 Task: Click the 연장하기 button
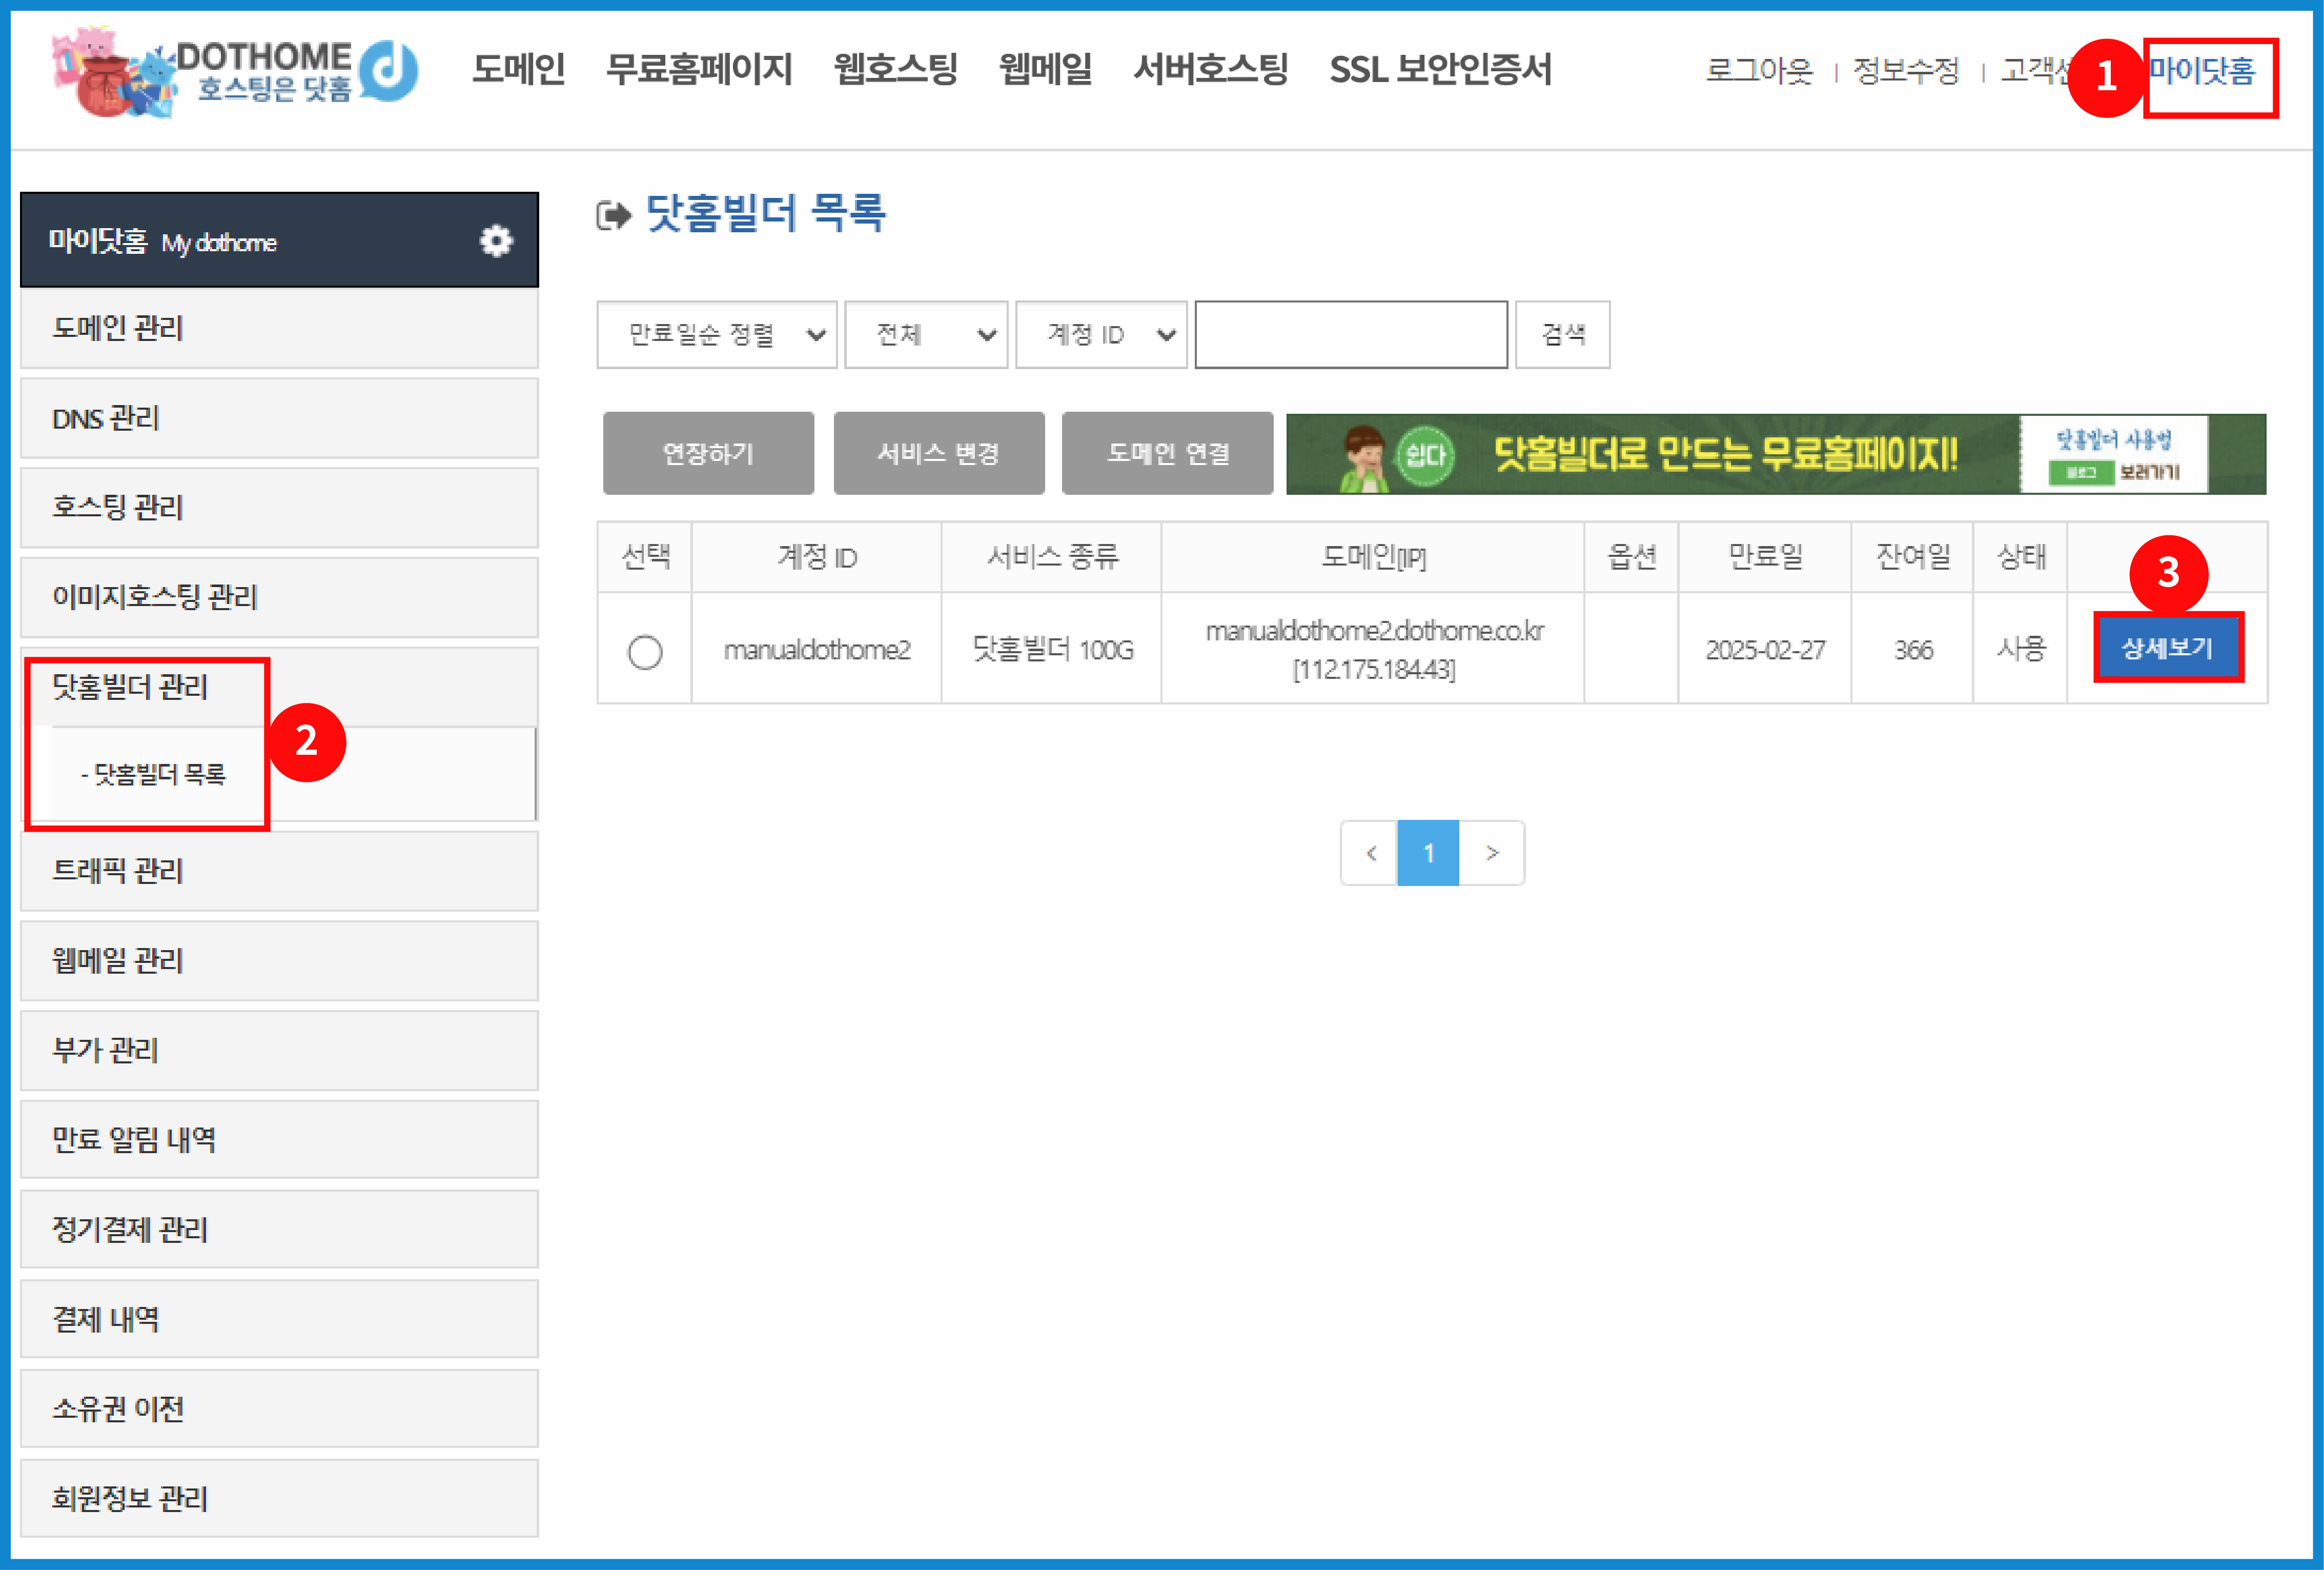click(708, 454)
